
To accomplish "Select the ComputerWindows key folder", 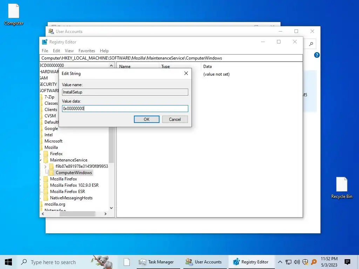I will pyautogui.click(x=74, y=173).
